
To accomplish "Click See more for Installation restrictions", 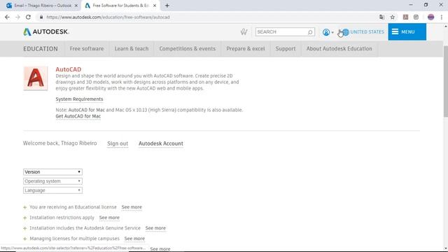I will (109, 218).
